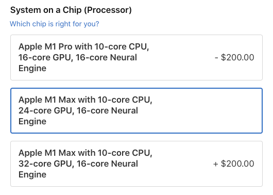Viewport: 273px width, 195px height.
Task: Select the Apple M1 Pro 16-core GPU option
Action: point(136,57)
